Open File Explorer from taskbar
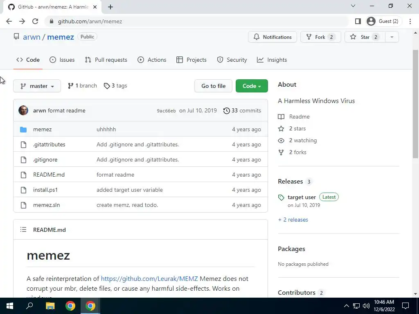419x314 pixels. point(50,306)
